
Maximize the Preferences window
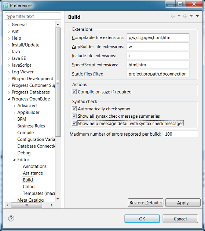[x=180, y=4]
